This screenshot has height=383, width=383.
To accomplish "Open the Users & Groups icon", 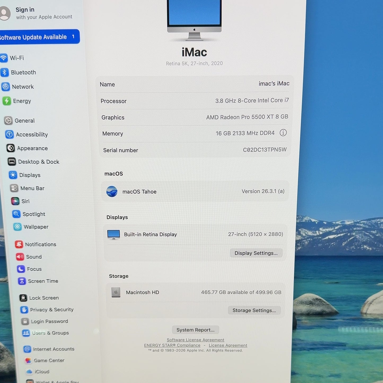I will coord(26,333).
